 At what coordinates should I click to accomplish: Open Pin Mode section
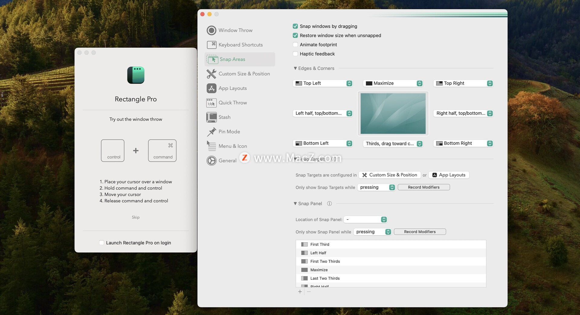[x=229, y=132]
